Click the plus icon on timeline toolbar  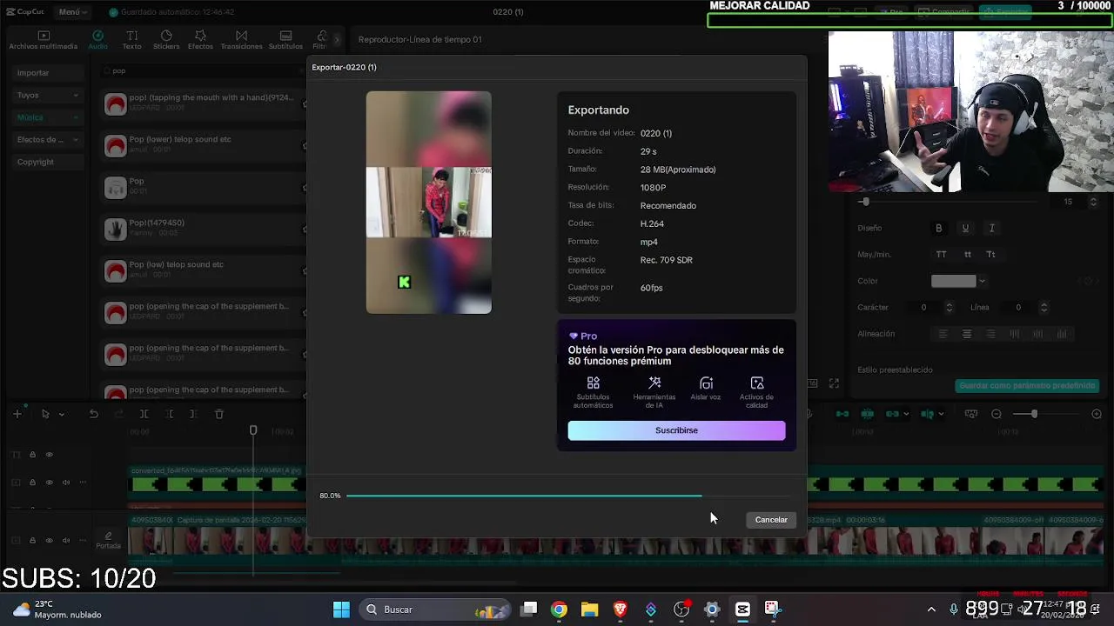(17, 415)
